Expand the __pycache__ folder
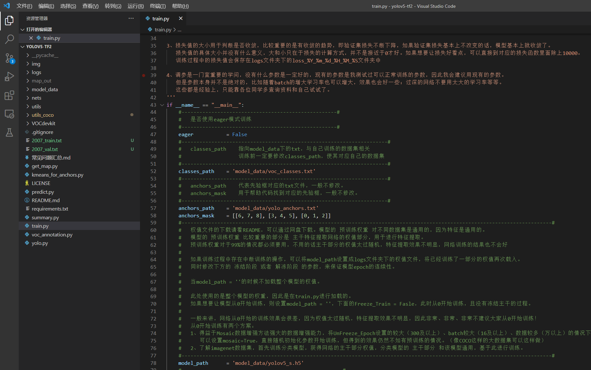The width and height of the screenshot is (591, 370). pyautogui.click(x=28, y=55)
